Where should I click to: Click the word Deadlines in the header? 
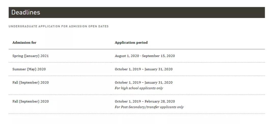(26, 12)
